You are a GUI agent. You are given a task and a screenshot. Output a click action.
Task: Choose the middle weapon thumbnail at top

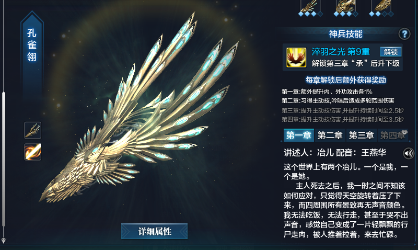point(346,7)
